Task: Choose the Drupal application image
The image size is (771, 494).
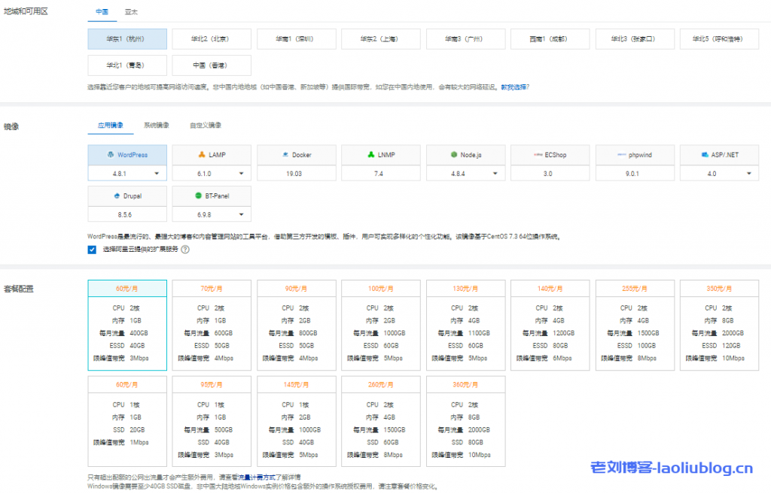Action: (x=126, y=196)
